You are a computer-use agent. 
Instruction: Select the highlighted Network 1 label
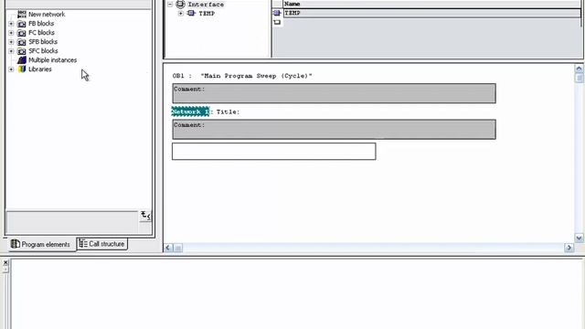[x=190, y=111]
